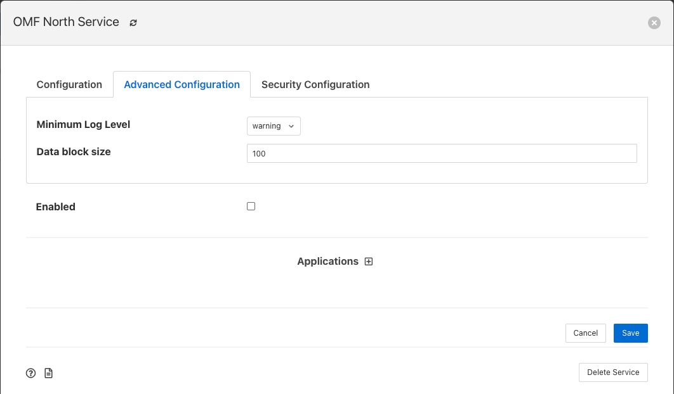Open the Security Configuration tab
674x394 pixels.
[315, 84]
